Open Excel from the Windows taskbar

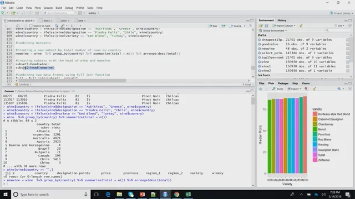[188, 194]
